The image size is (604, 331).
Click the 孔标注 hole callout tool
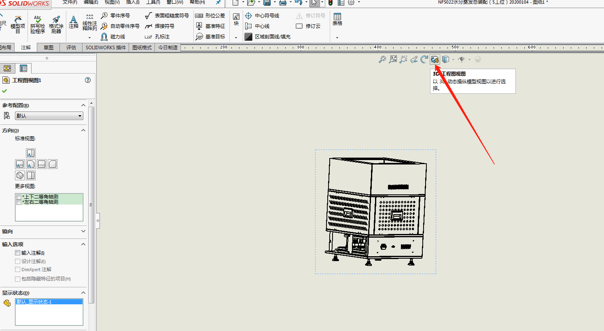(157, 36)
